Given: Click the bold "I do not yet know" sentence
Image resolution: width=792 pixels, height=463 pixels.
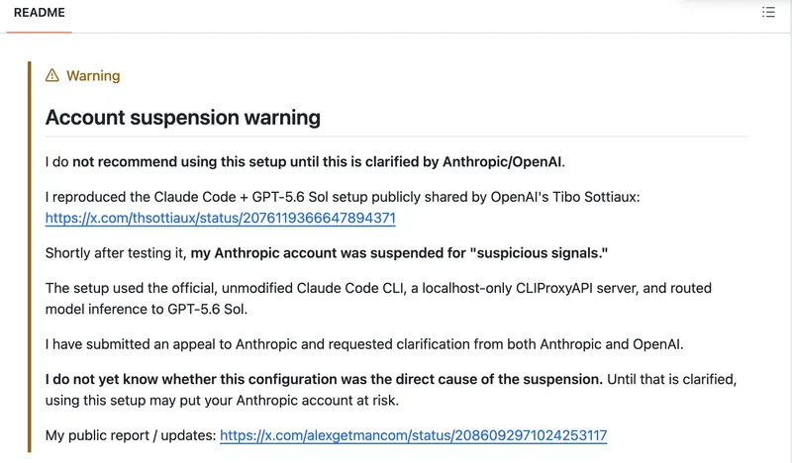Looking at the screenshot, I should 324,379.
